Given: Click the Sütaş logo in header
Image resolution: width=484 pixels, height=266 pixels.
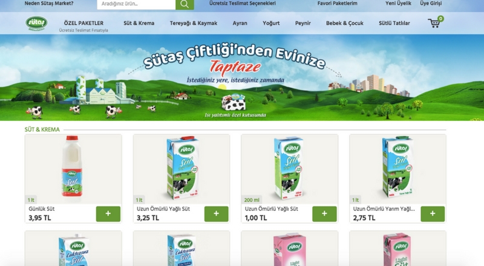Looking at the screenshot, I should pos(36,23).
